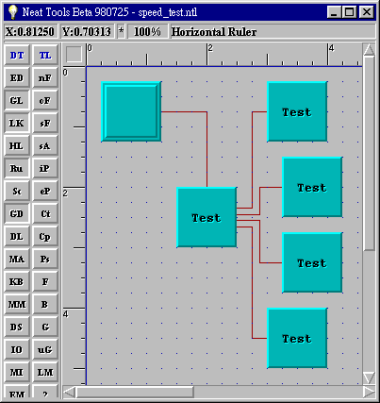Toggle the GL pressed button

(17, 101)
